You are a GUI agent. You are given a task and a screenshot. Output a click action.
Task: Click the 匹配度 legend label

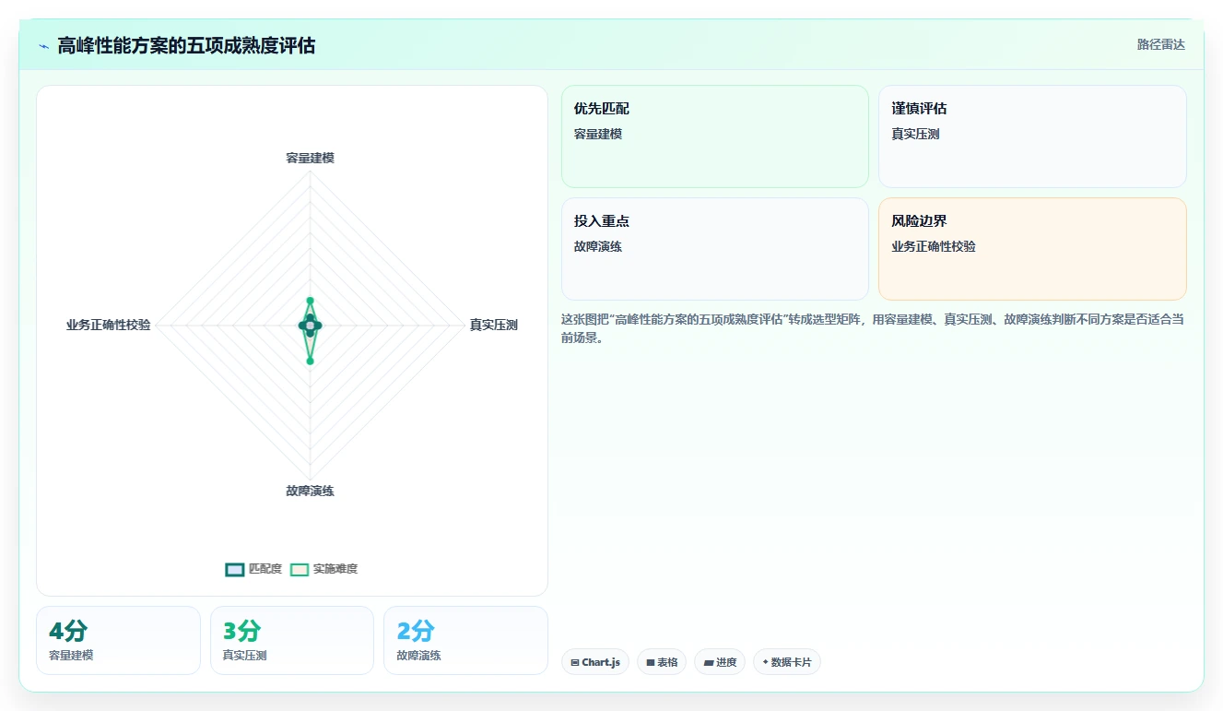[265, 569]
